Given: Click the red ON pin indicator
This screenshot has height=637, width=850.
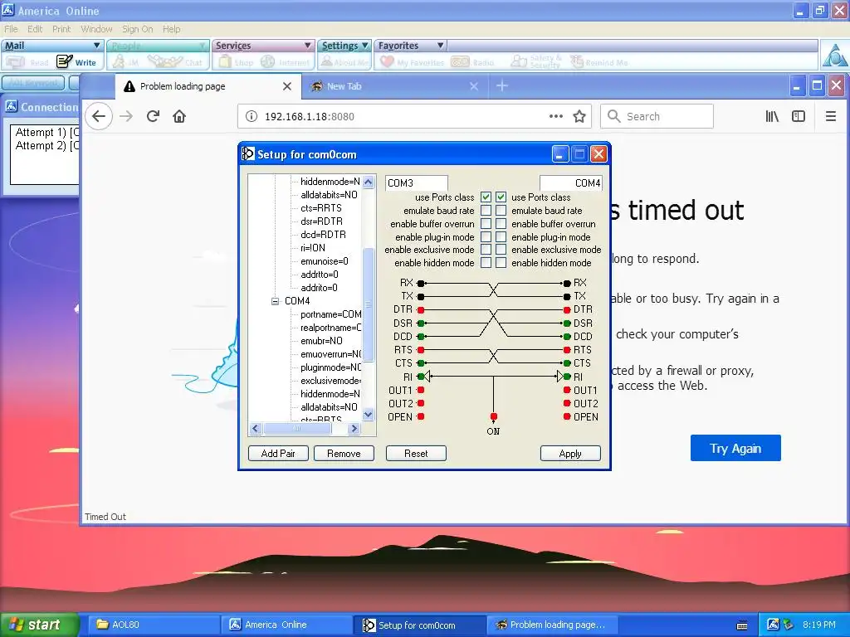Looking at the screenshot, I should tap(493, 416).
